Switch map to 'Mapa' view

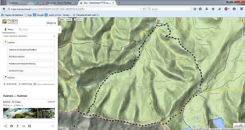pyautogui.click(x=62, y=19)
